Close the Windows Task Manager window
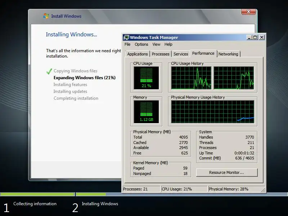 pyautogui.click(x=262, y=37)
